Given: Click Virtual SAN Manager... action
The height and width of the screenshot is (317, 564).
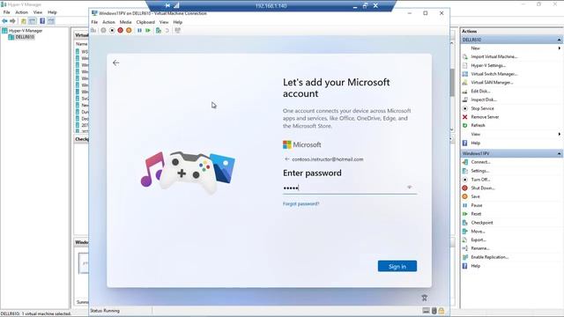Looking at the screenshot, I should pyautogui.click(x=492, y=83).
